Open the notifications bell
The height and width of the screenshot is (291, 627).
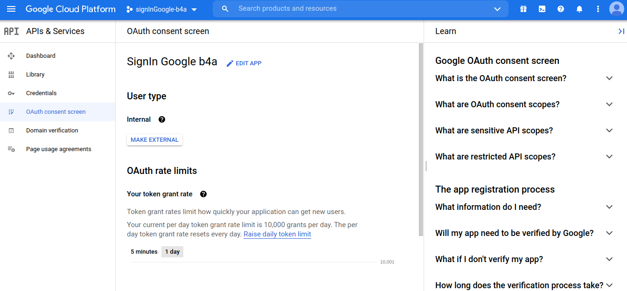point(579,9)
